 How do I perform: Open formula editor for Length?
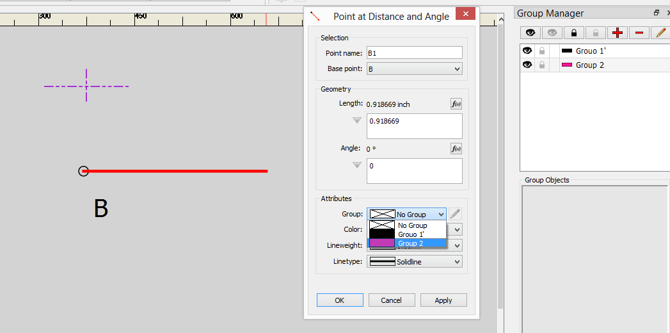click(x=456, y=104)
